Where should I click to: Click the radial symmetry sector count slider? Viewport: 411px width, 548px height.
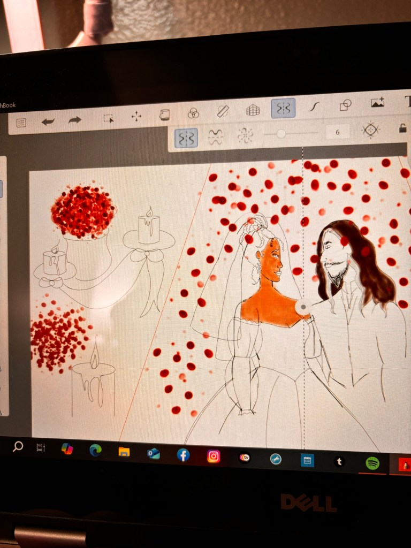281,134
